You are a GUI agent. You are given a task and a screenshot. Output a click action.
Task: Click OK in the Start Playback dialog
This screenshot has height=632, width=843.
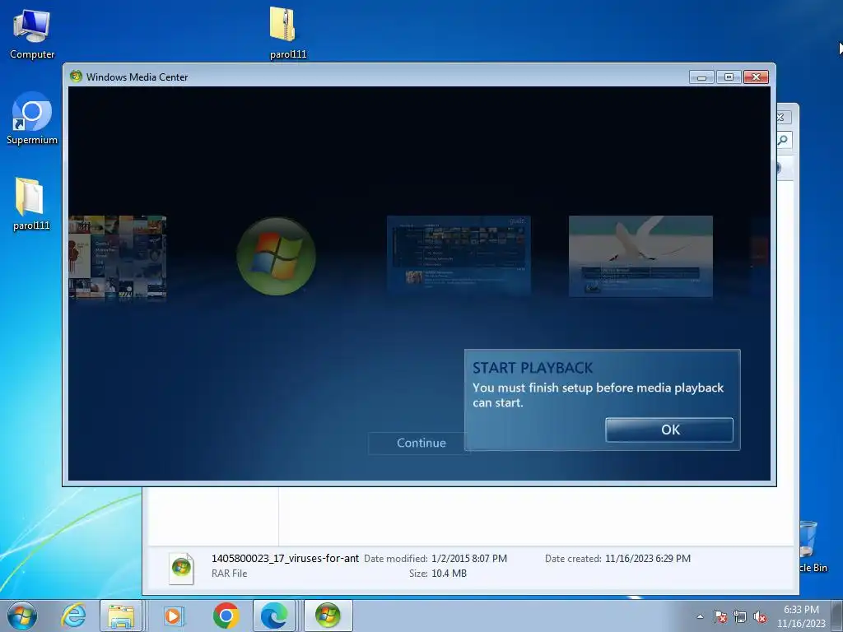click(669, 430)
